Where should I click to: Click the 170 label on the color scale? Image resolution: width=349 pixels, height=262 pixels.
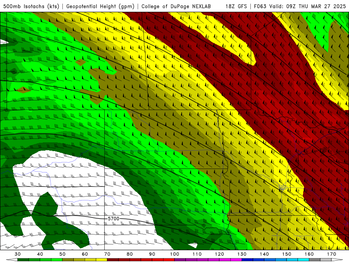[x=332, y=254]
